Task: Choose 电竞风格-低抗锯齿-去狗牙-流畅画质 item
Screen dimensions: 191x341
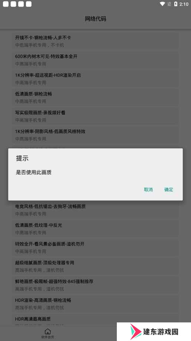Action: tap(95, 210)
